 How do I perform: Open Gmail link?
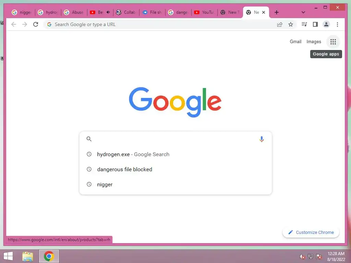click(x=295, y=41)
